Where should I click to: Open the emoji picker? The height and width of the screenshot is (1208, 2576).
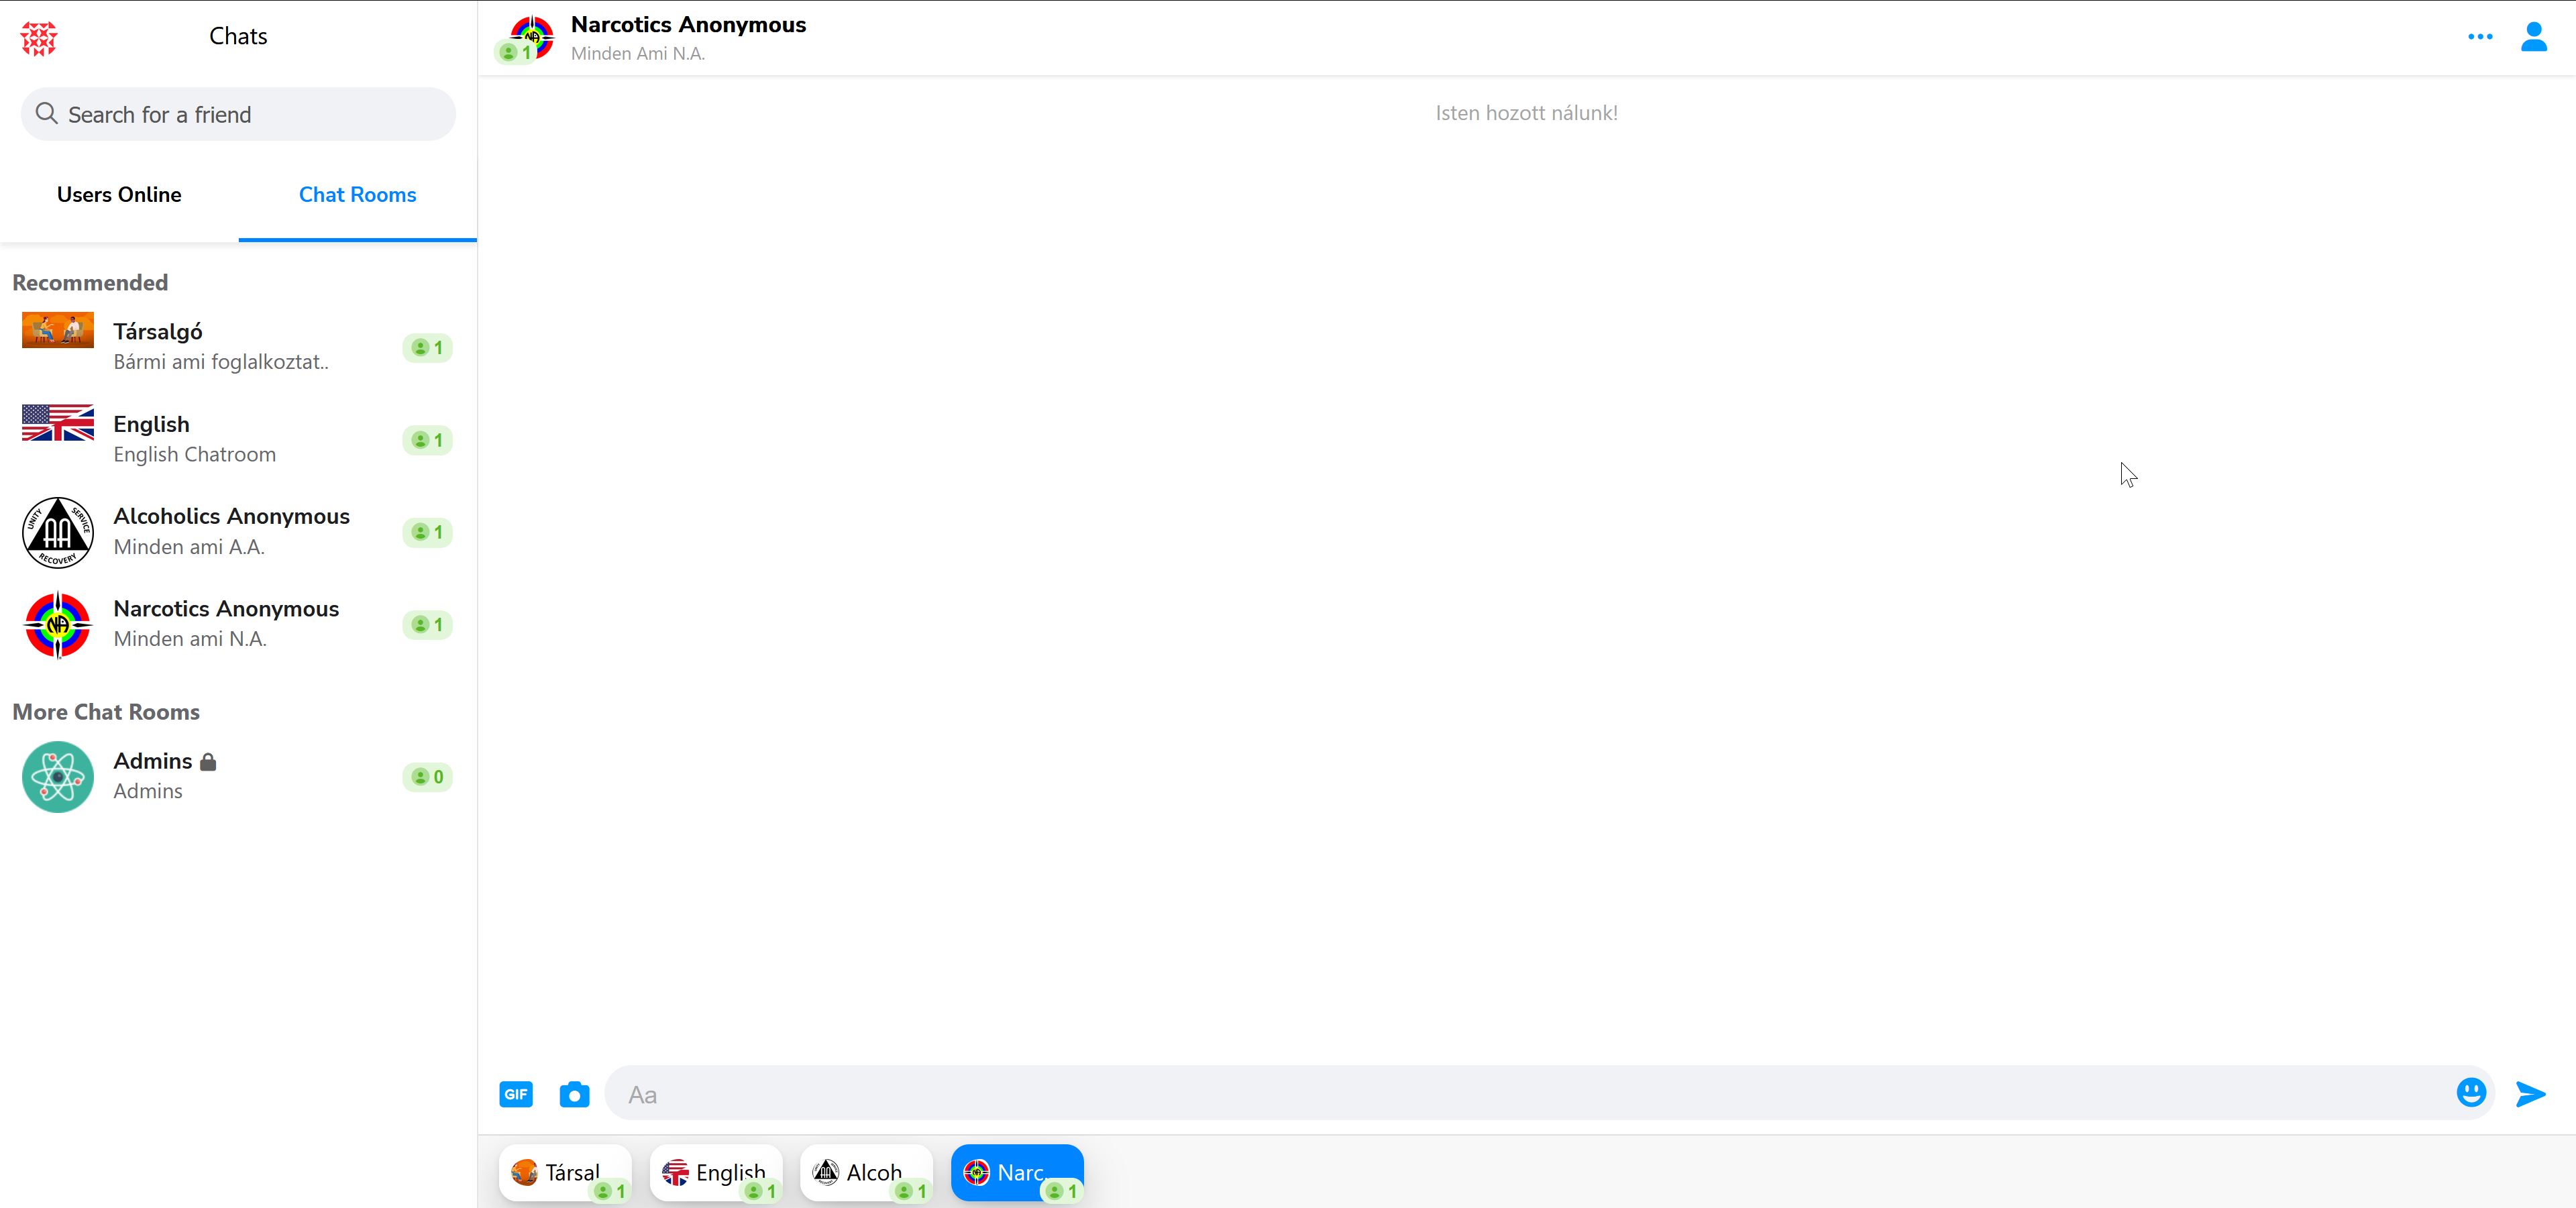tap(2470, 1092)
